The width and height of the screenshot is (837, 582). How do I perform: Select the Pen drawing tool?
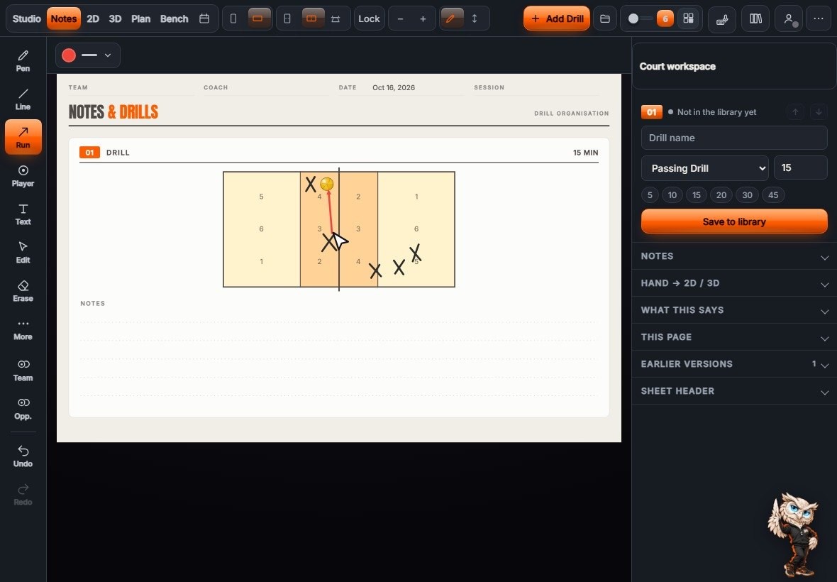coord(23,61)
